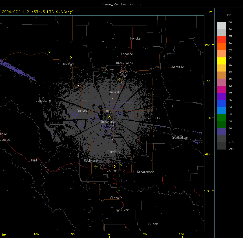
Task: Click the RockyMH label
Action: coord(69,64)
